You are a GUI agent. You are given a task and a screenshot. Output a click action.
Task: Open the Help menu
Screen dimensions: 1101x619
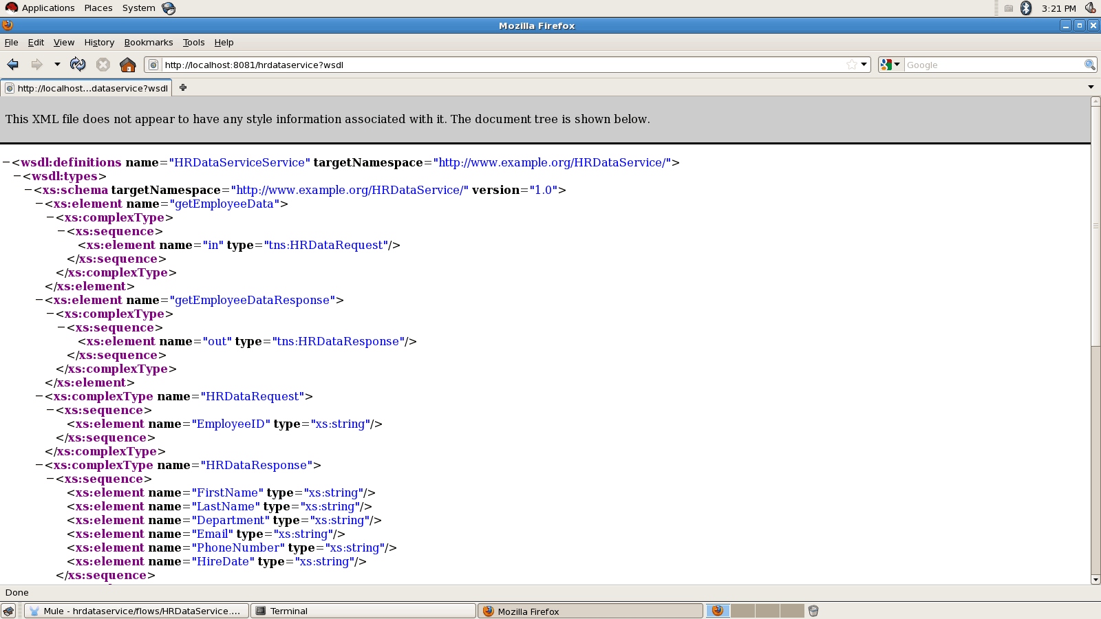click(224, 42)
